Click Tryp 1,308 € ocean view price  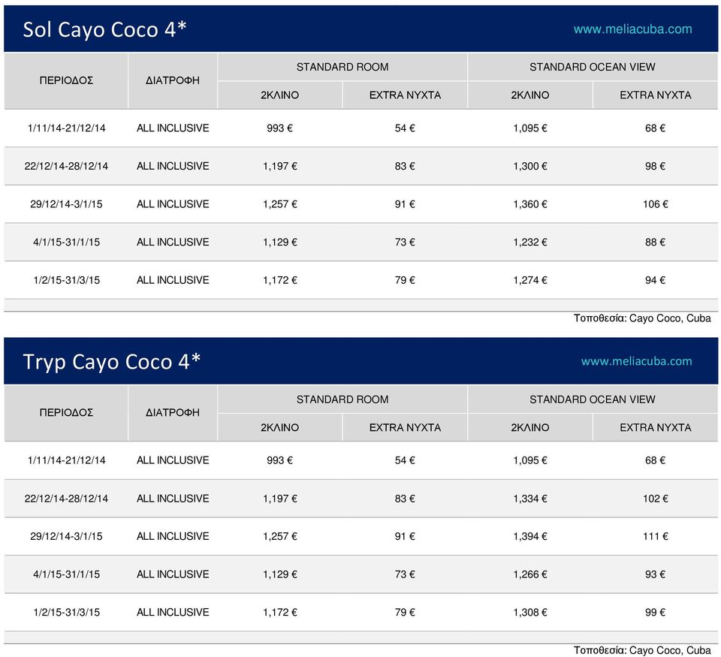tap(530, 613)
